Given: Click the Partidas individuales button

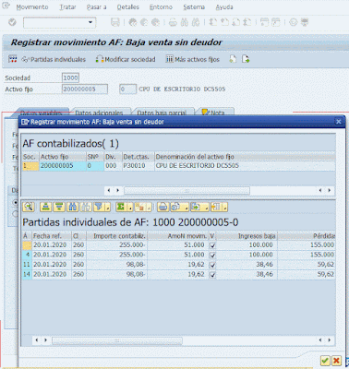Looking at the screenshot, I should point(54,59).
